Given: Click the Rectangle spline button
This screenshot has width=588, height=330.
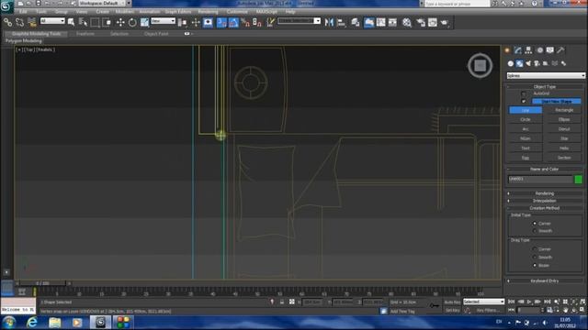Looking at the screenshot, I should pyautogui.click(x=564, y=110).
